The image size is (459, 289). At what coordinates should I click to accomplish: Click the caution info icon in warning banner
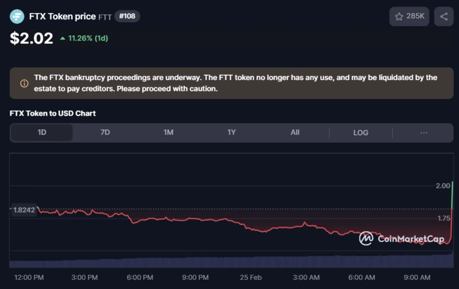(x=24, y=84)
